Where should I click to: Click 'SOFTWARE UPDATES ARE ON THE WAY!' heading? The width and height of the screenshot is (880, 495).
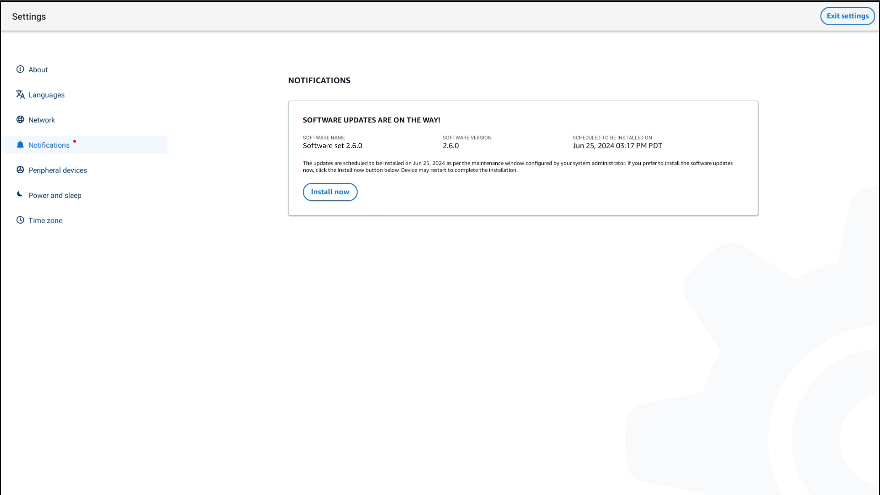pyautogui.click(x=371, y=120)
